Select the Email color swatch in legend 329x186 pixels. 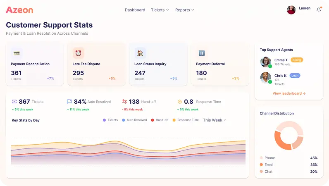point(261,165)
